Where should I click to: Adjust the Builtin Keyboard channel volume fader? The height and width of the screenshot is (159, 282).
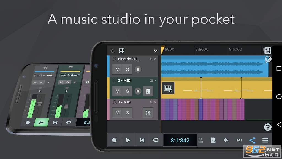[66, 106]
